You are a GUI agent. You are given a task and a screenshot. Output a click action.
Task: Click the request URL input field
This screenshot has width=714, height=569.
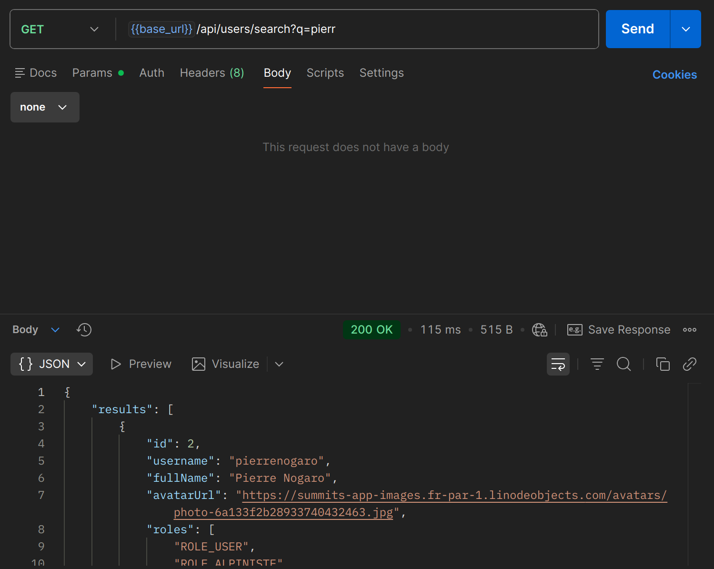[x=357, y=29]
